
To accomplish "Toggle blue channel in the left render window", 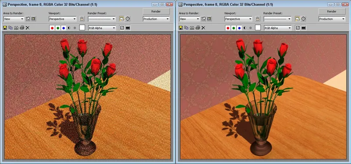I will pos(64,28).
